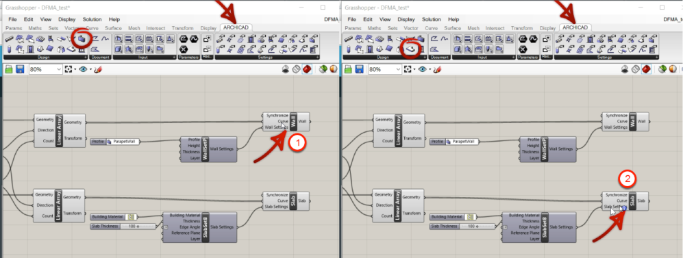This screenshot has width=683, height=258.
Task: Toggle red shaded preview mode, left window
Action: tap(307, 69)
